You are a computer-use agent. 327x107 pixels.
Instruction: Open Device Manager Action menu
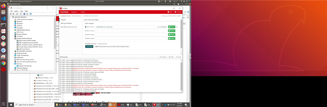16,11
